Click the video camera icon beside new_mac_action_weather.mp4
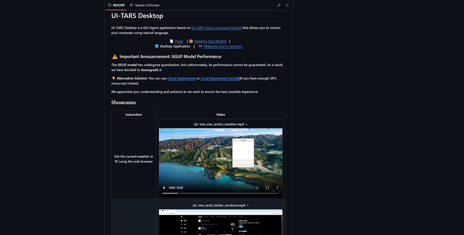464x235 pixels. (x=196, y=124)
